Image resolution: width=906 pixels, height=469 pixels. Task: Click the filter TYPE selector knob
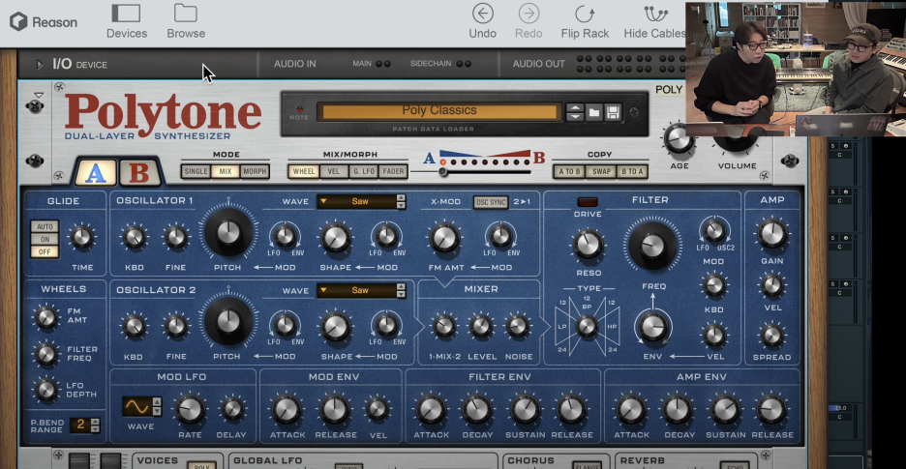point(587,326)
